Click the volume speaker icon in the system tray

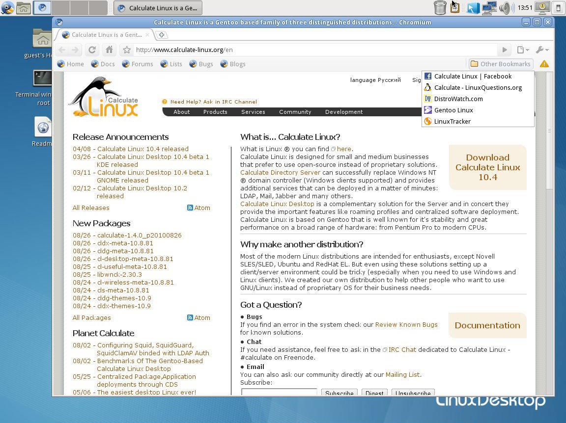[505, 8]
